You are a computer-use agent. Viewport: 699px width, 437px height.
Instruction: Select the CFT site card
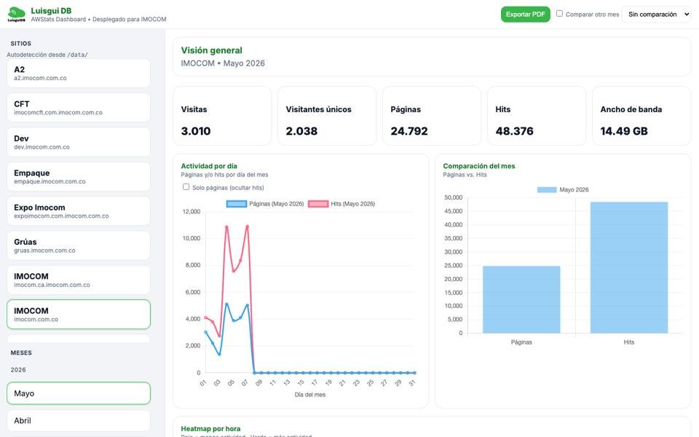(x=79, y=108)
